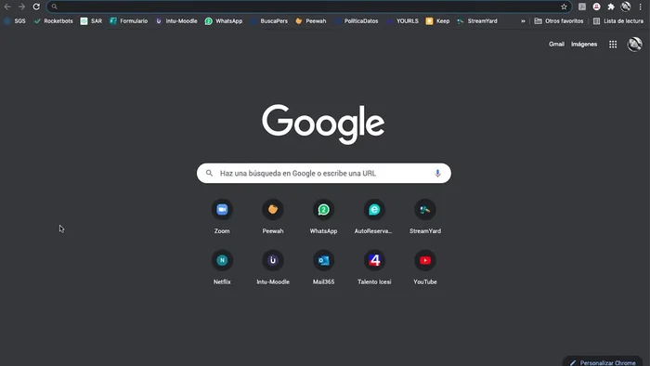Click the Google search box

[324, 174]
